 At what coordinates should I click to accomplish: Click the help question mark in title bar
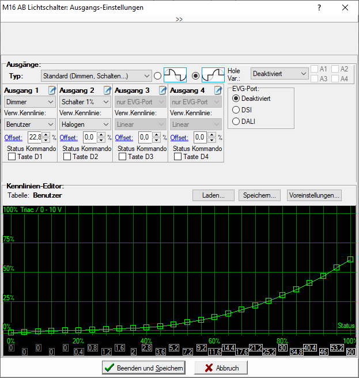tap(319, 8)
